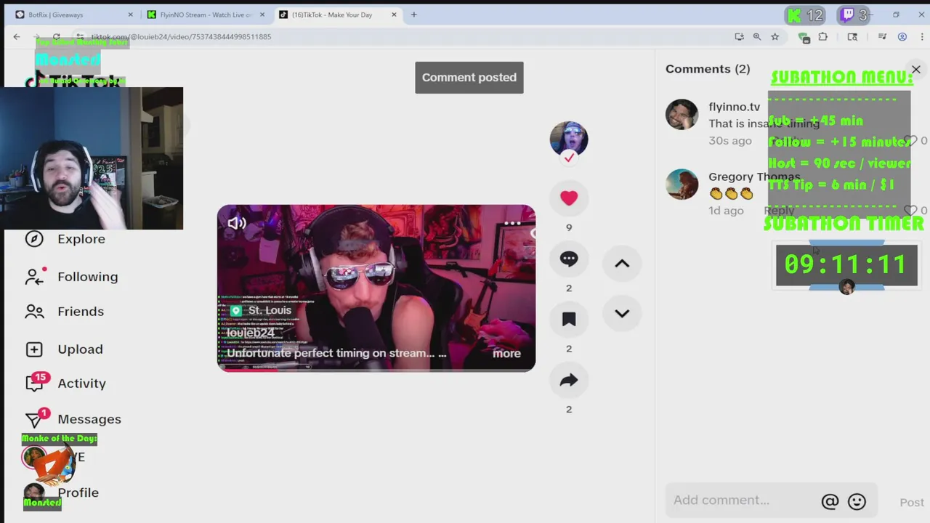Viewport: 930px width, 523px height.
Task: Bookmark page with star icon
Action: 775,36
